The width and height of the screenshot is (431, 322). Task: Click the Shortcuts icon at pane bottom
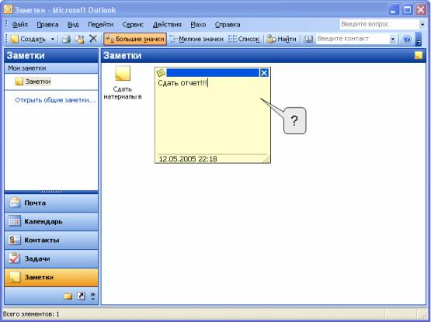pyautogui.click(x=81, y=296)
